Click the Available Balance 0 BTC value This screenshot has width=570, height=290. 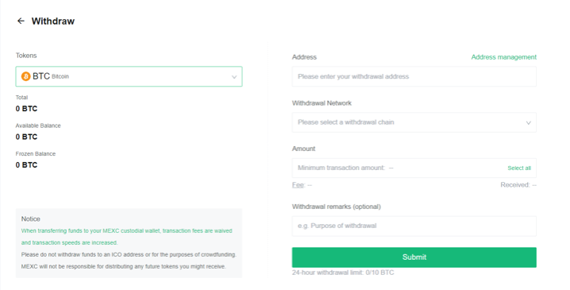point(26,137)
